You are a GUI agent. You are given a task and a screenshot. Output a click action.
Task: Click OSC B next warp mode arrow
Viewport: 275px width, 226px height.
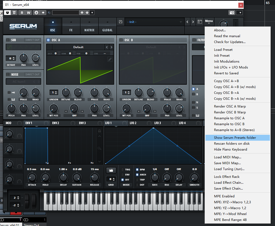pyautogui.click(x=155, y=111)
